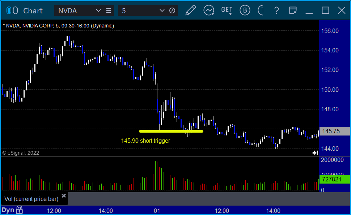Click the Chart title label
Viewport: 351px width, 215px height.
pos(33,11)
